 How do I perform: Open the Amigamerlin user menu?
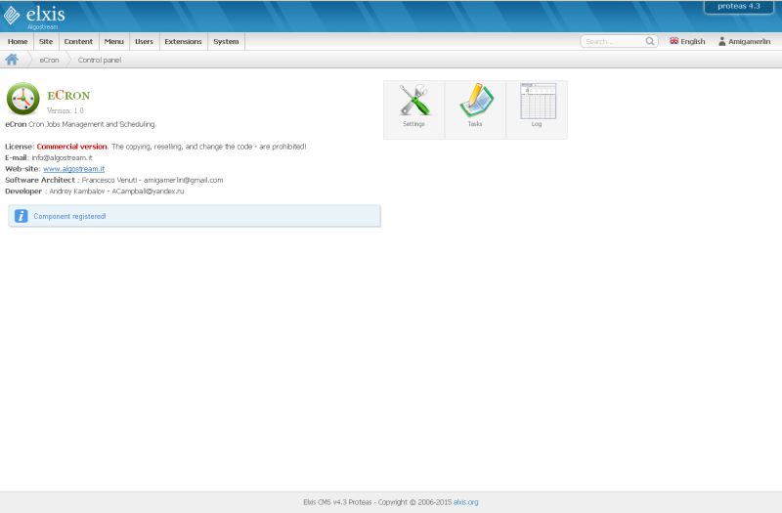tap(744, 41)
